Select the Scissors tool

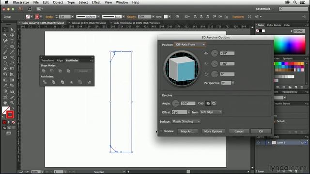tap(12, 58)
